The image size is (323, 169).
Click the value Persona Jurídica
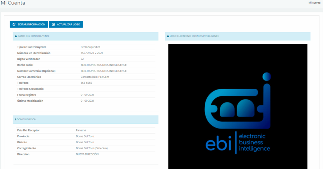[x=91, y=47]
